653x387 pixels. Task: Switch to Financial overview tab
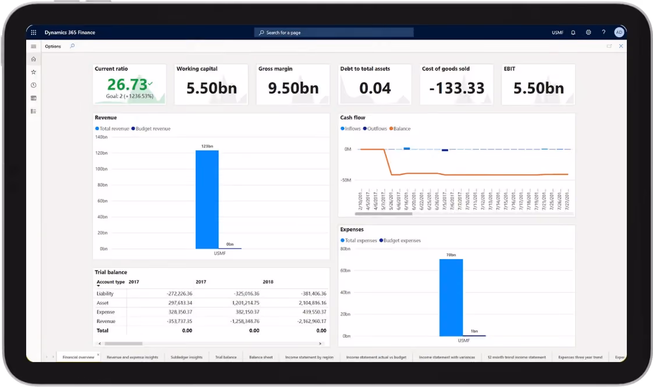[x=79, y=357]
